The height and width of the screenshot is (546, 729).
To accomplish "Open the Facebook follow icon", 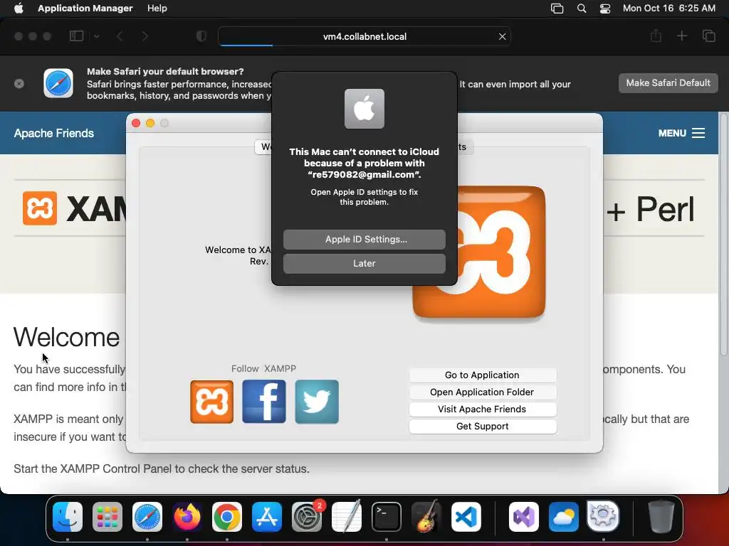I will tap(264, 402).
